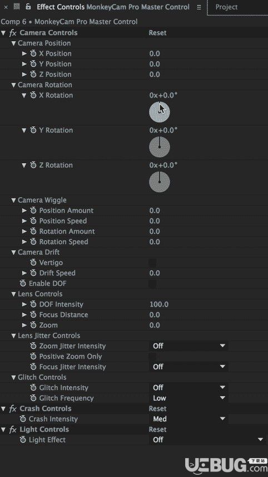Switch to the Project tab
The height and width of the screenshot is (477, 268).
pos(226,7)
